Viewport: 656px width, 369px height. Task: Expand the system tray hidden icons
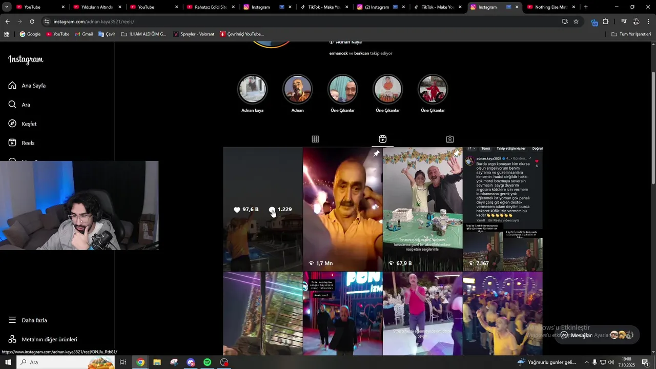coord(586,362)
